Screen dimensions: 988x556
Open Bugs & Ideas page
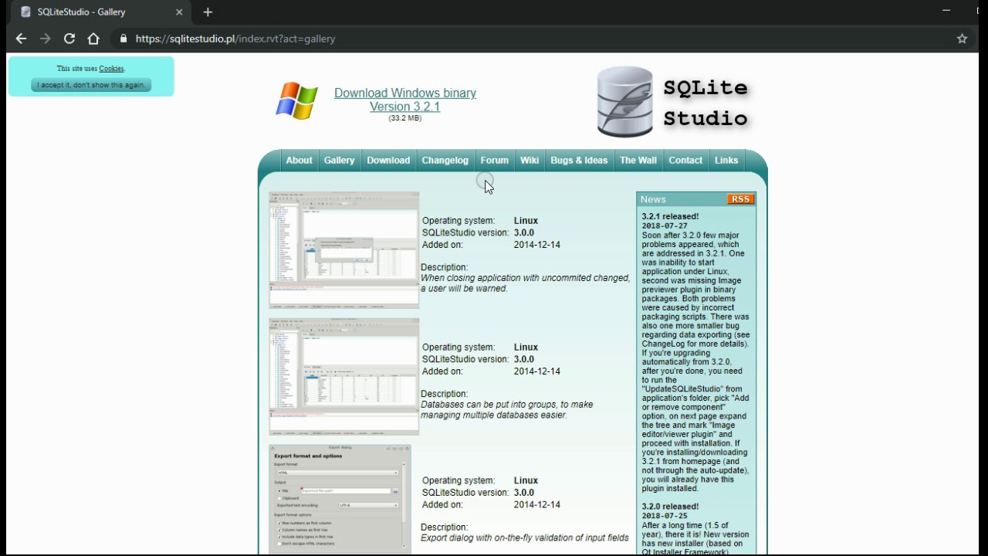pyautogui.click(x=579, y=161)
